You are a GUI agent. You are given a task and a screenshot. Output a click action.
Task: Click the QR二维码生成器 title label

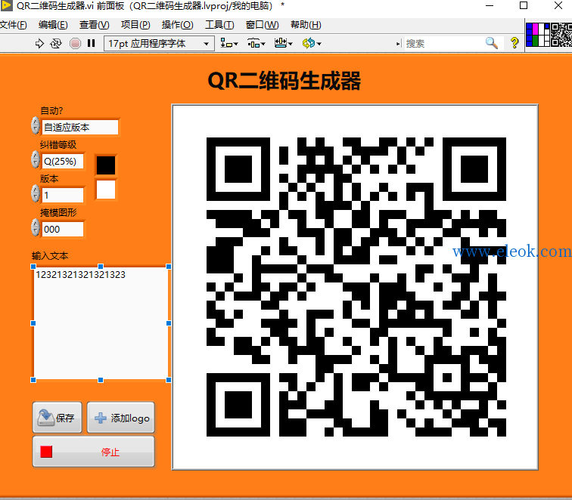tap(284, 81)
